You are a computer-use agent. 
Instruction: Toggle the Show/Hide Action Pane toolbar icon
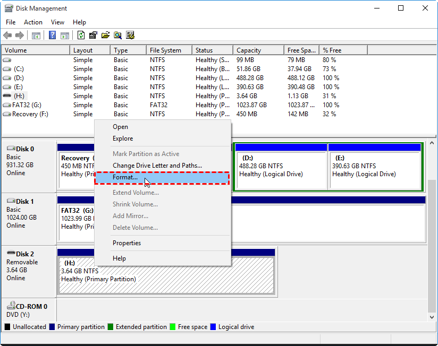tap(65, 36)
